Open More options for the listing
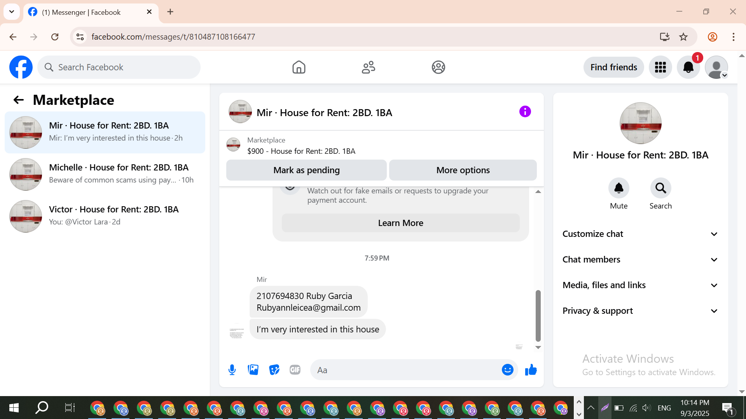The image size is (746, 419). tap(463, 170)
